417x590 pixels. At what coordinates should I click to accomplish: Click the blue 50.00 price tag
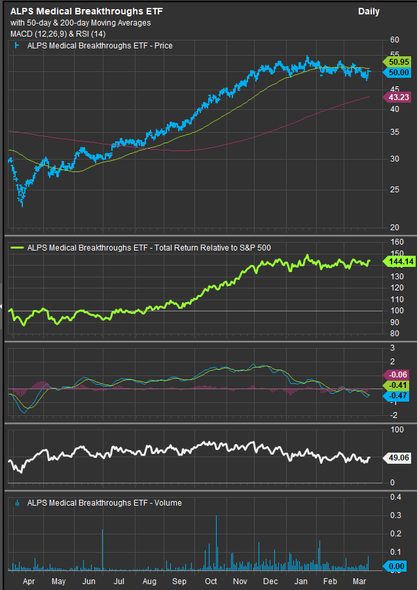tap(398, 73)
